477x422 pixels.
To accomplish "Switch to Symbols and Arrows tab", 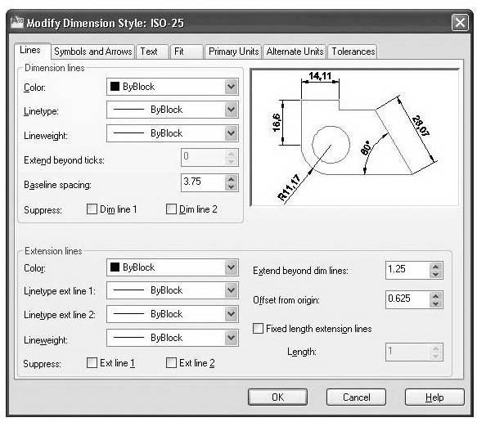I will click(92, 52).
